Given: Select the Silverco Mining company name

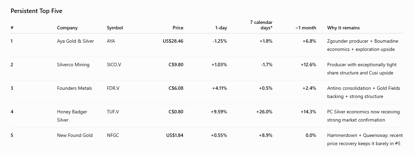Looking at the screenshot, I should pyautogui.click(x=73, y=65).
